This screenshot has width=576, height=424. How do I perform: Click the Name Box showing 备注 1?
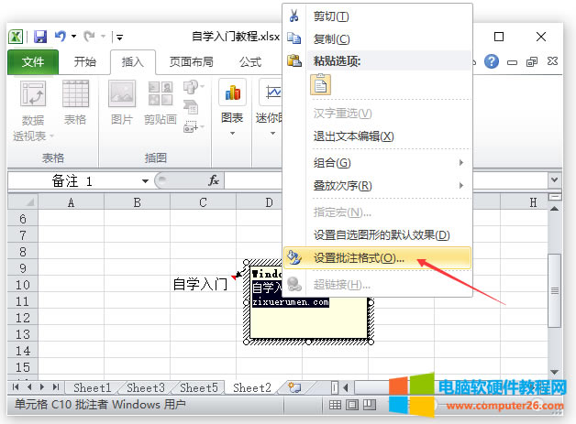click(73, 180)
